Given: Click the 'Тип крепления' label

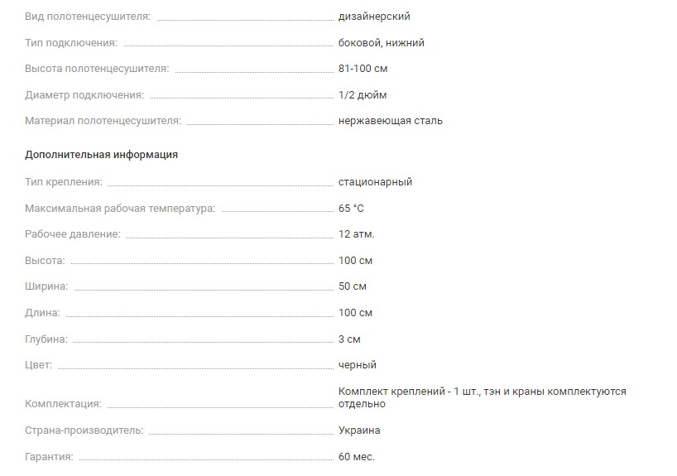Looking at the screenshot, I should click(x=64, y=182).
